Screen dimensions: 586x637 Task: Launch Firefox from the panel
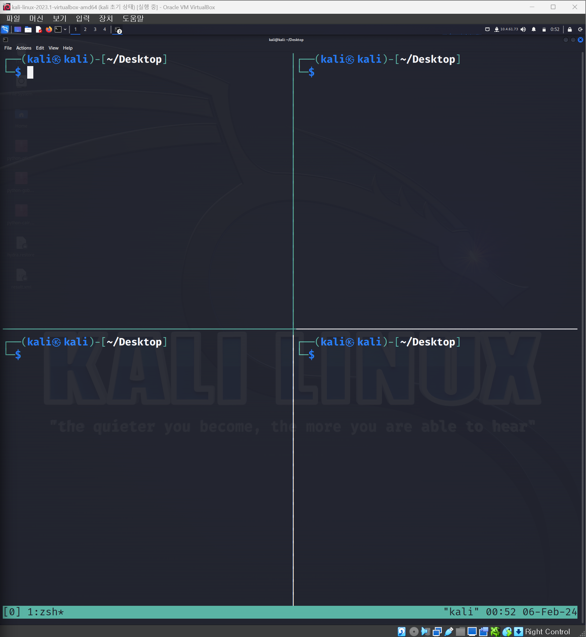tap(49, 29)
